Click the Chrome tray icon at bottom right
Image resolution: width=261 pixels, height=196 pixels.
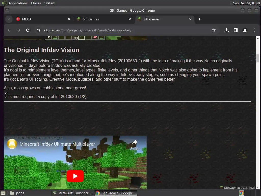[241, 193]
